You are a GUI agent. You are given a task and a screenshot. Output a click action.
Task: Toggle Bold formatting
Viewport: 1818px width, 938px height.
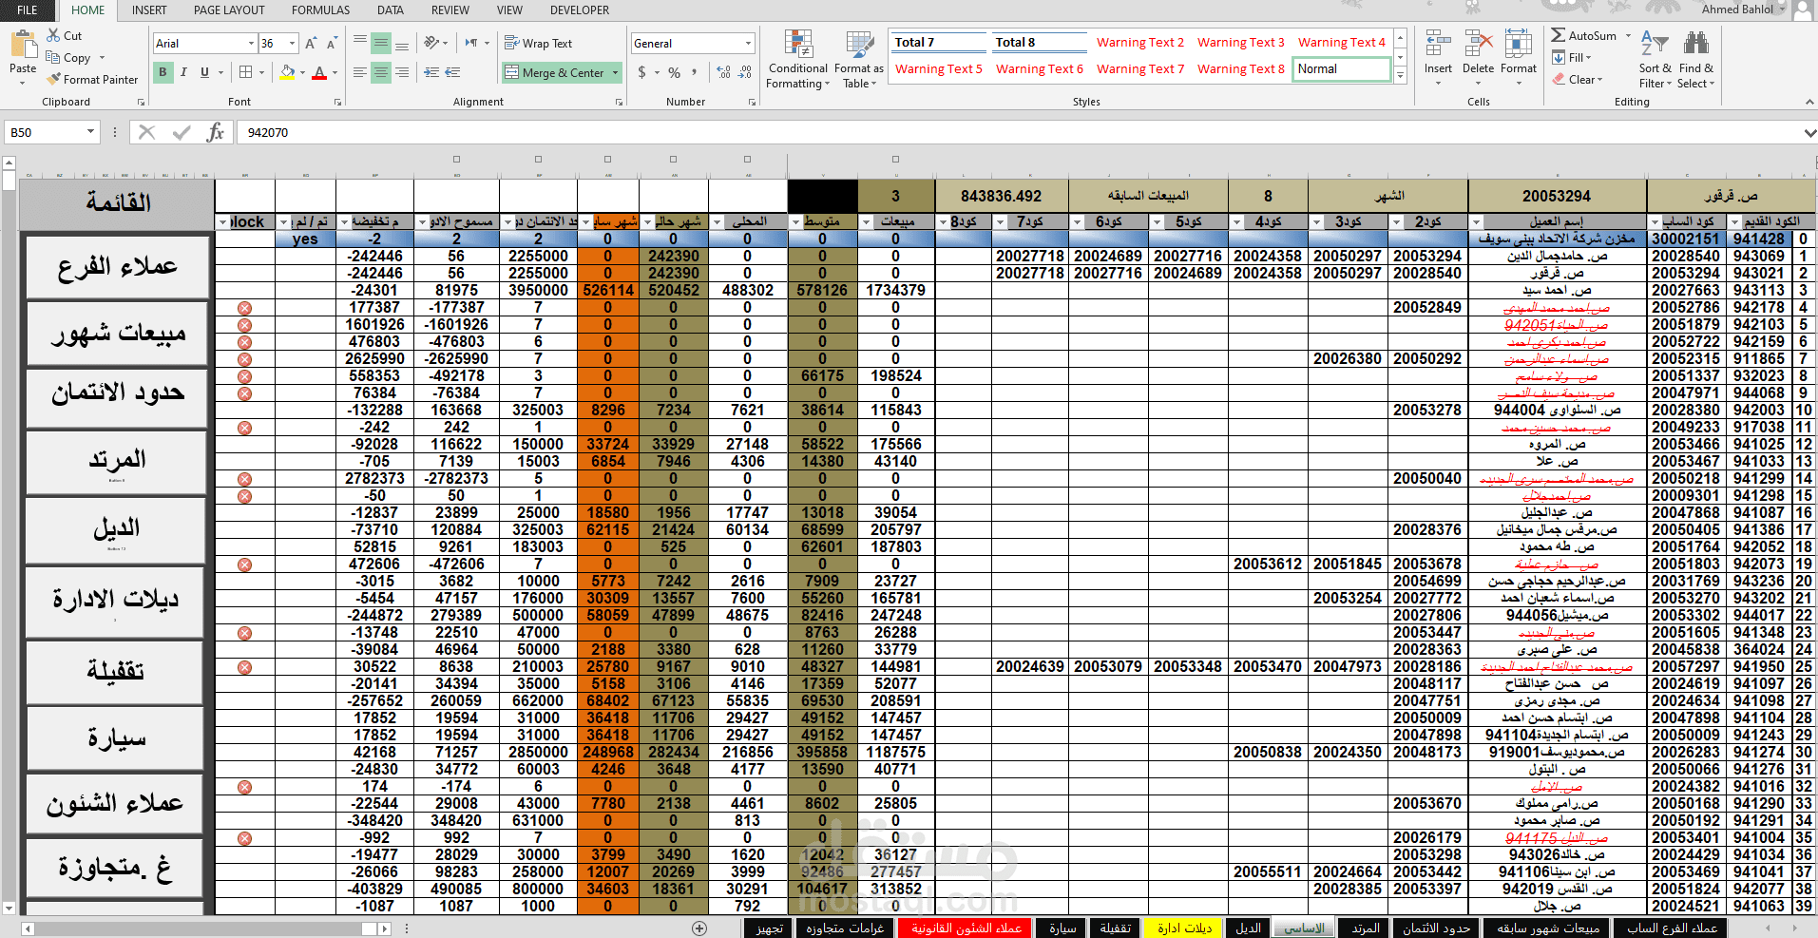pyautogui.click(x=163, y=72)
